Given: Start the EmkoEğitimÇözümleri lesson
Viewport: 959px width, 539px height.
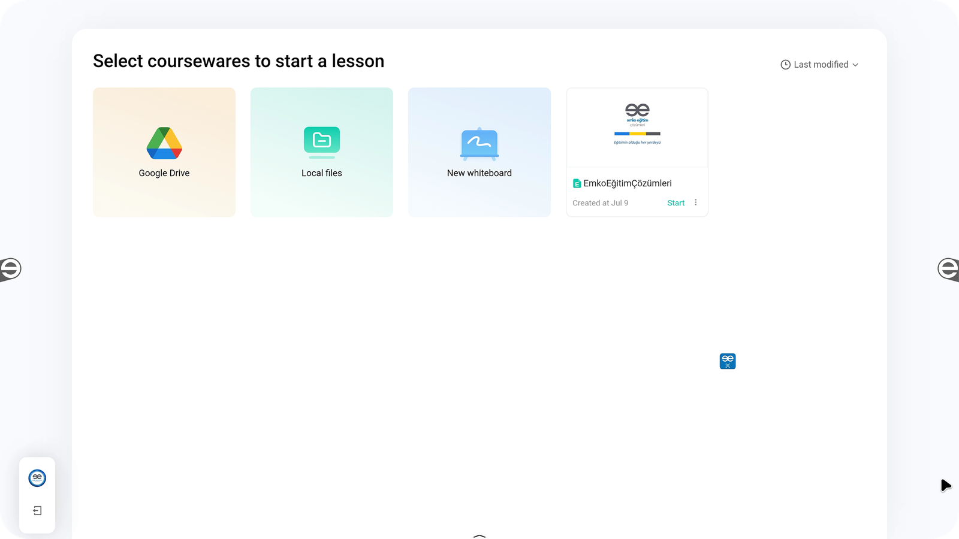Looking at the screenshot, I should pyautogui.click(x=675, y=203).
